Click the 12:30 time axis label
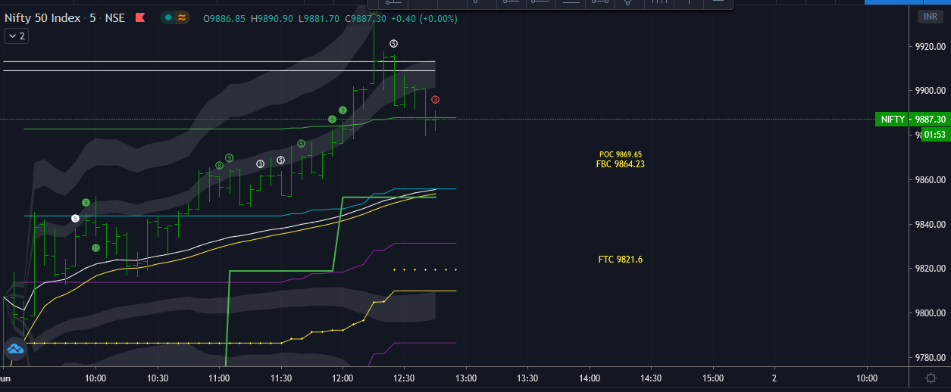 pos(404,378)
